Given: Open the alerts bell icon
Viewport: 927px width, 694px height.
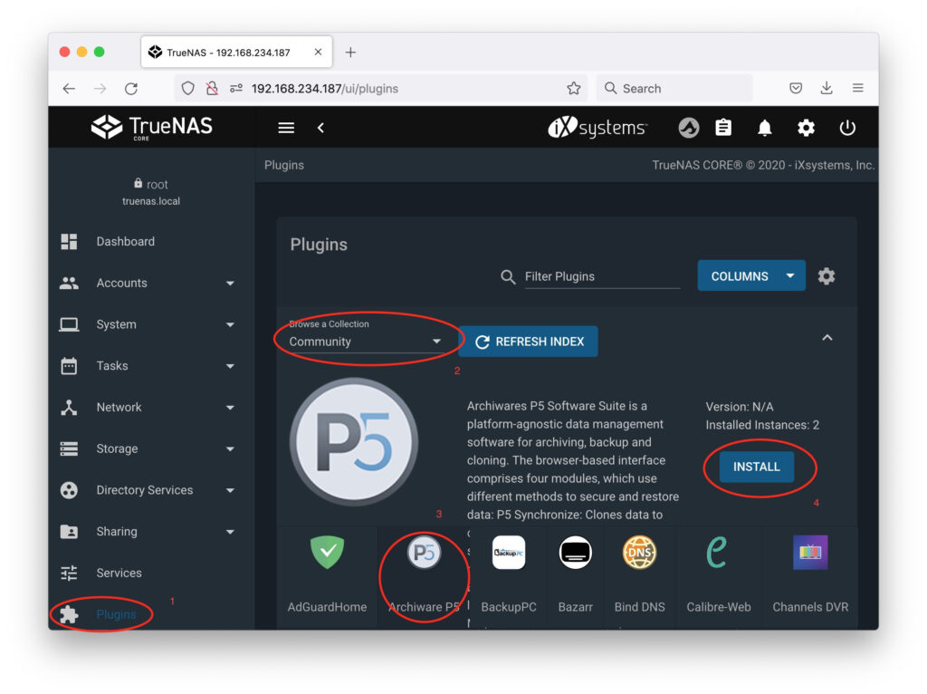Looking at the screenshot, I should coord(765,128).
